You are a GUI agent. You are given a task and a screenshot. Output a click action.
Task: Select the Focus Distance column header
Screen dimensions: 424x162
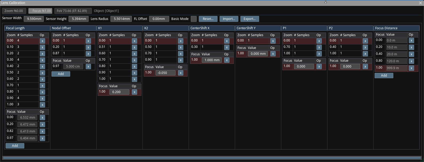pos(396,28)
